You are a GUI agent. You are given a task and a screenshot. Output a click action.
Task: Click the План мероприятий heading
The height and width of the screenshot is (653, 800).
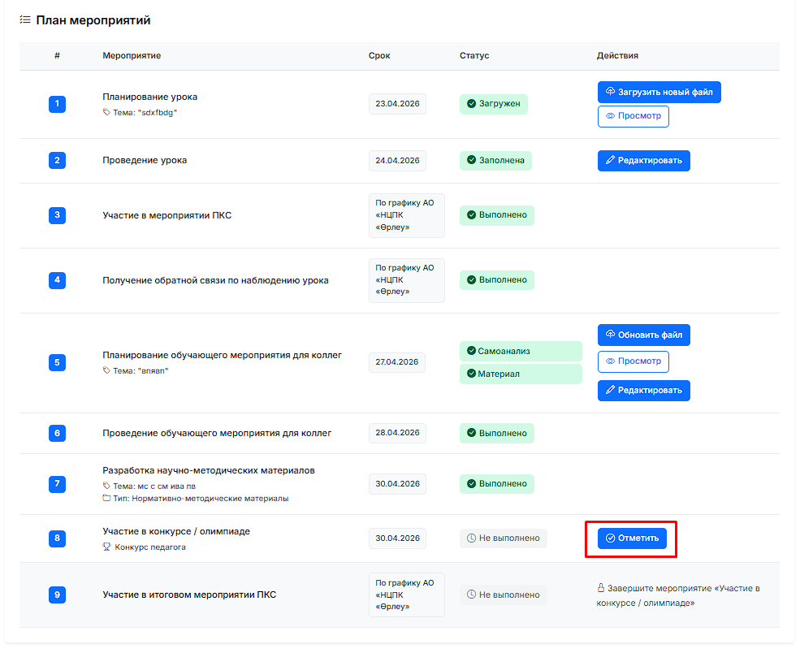coord(93,20)
